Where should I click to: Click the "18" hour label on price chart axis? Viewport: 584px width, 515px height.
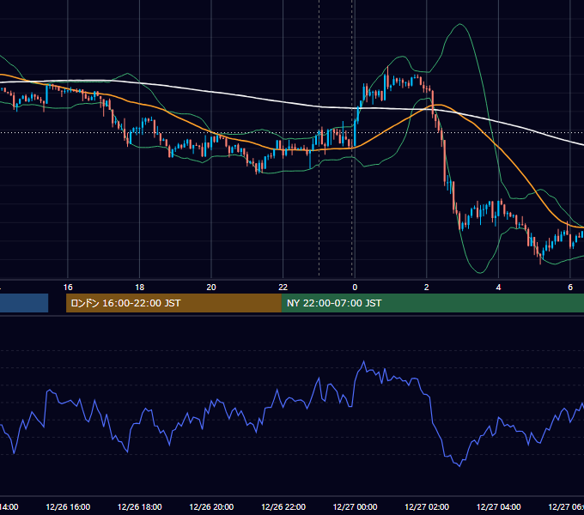140,288
